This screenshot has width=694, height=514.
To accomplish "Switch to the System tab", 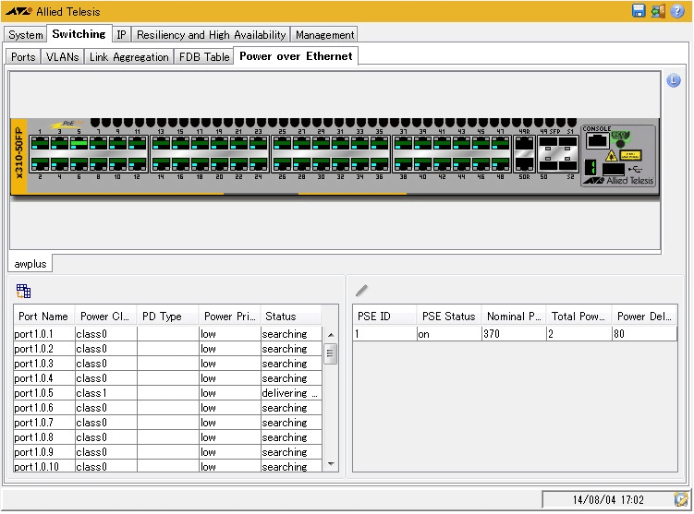I will point(26,35).
